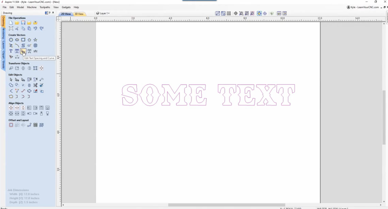Select the Edit Text Spacing and Curve tool
Image resolution: width=388 pixels, height=209 pixels.
click(x=23, y=51)
